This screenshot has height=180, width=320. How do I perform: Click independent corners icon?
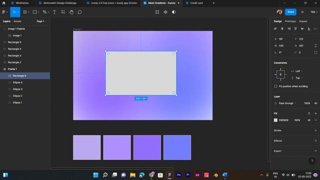315,52
